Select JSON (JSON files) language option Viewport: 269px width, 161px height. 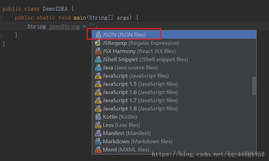tap(174, 35)
